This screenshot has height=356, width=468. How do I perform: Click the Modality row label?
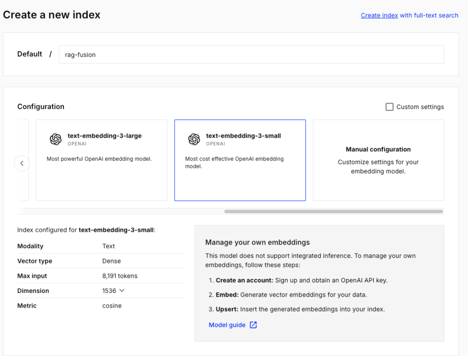(30, 246)
